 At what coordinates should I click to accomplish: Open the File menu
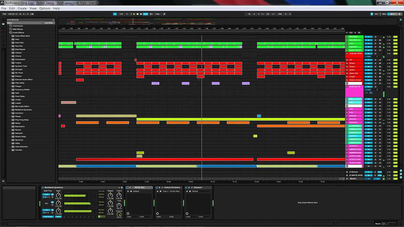[x=4, y=8]
